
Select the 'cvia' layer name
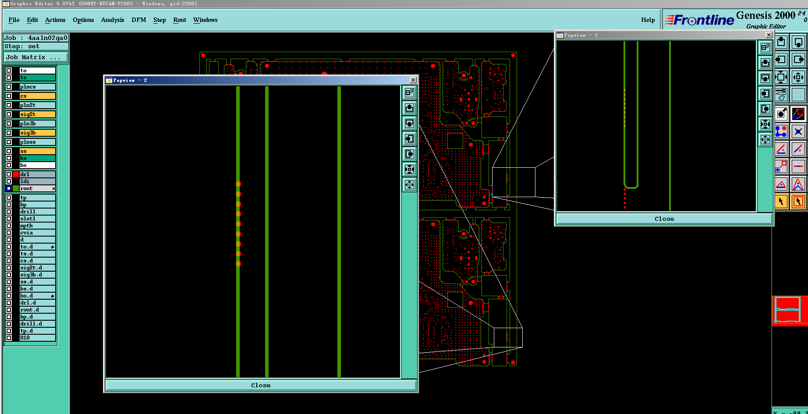point(37,233)
